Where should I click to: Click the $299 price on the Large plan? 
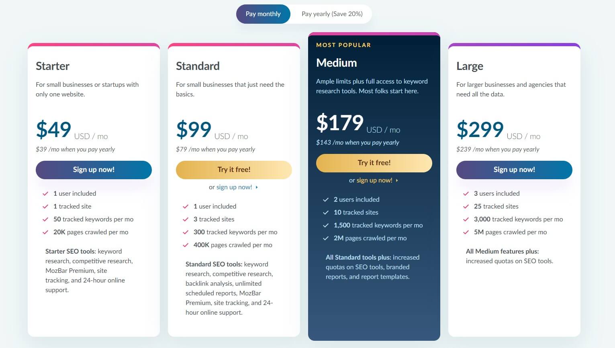pyautogui.click(x=480, y=129)
